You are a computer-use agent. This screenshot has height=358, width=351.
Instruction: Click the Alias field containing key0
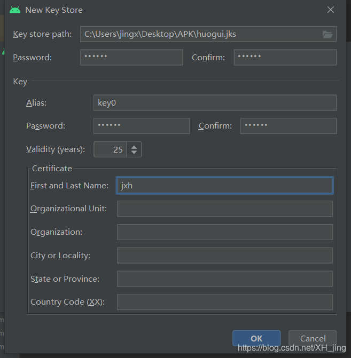tap(215, 103)
